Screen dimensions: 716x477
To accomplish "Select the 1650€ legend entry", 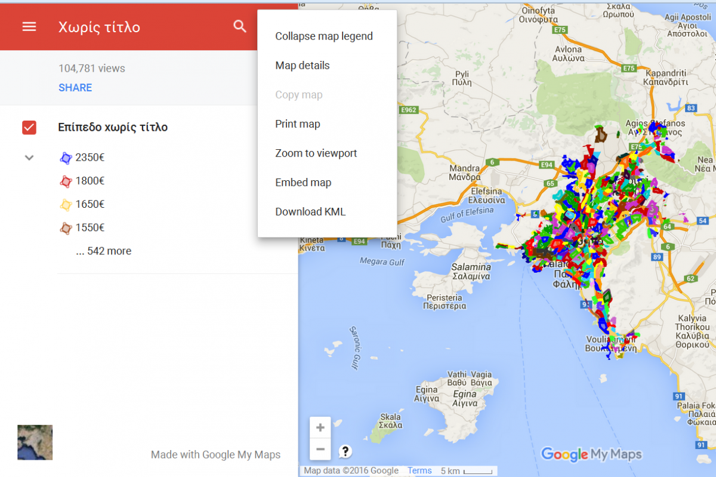I will (x=90, y=204).
